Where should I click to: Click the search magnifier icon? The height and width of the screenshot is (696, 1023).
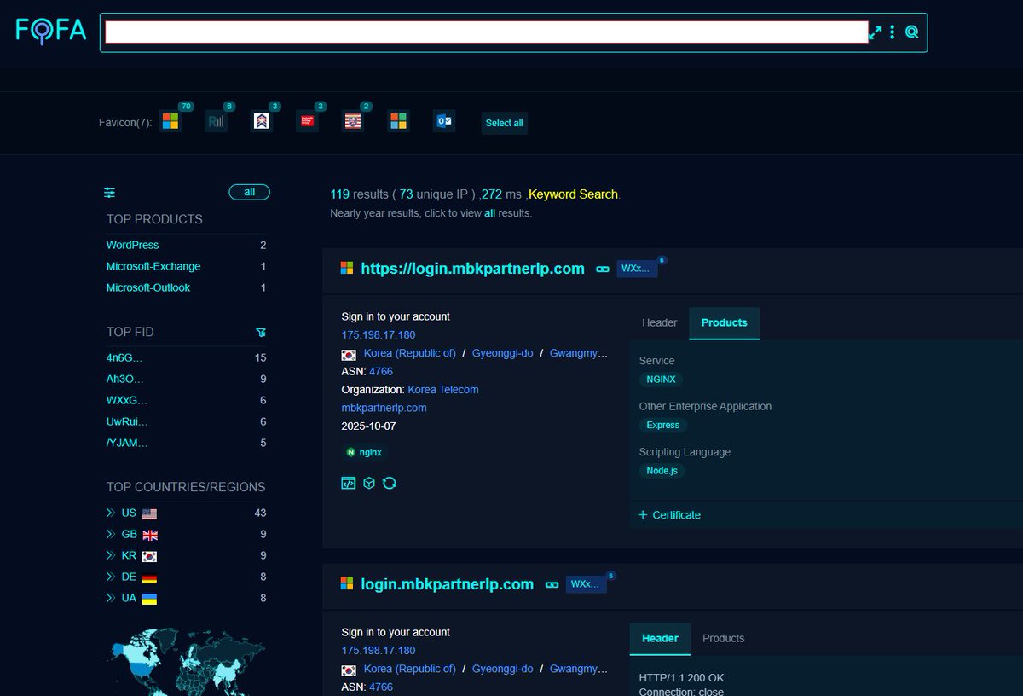point(911,32)
